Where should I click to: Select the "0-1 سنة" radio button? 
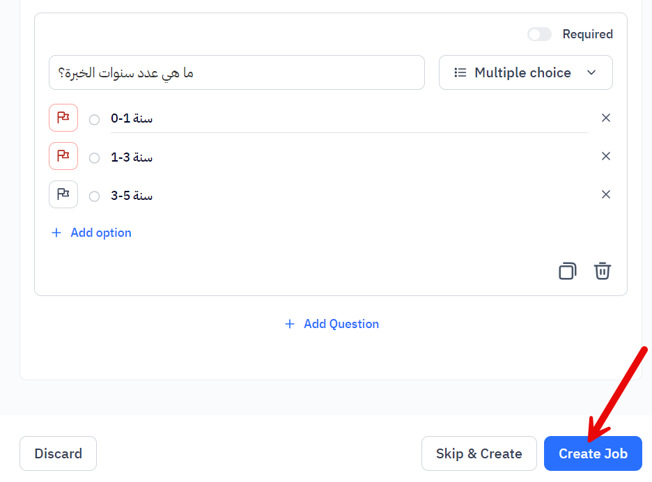tap(94, 119)
